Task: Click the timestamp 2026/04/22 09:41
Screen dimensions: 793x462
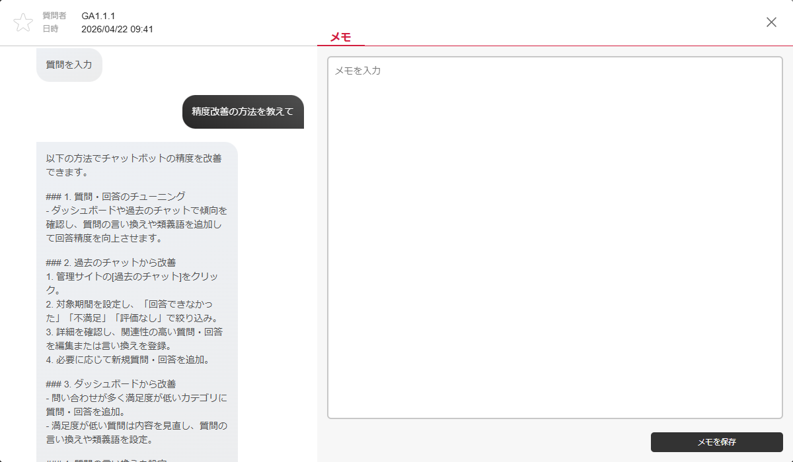Action: tap(117, 29)
